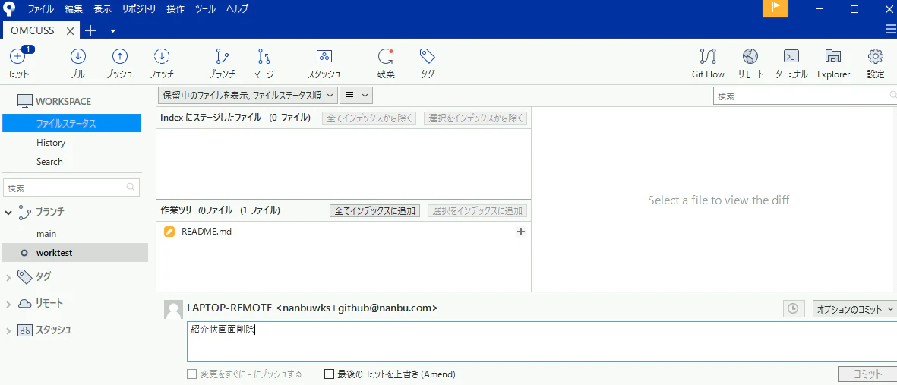Open the Tools (ツール) menu
This screenshot has height=385, width=897.
coord(205,8)
